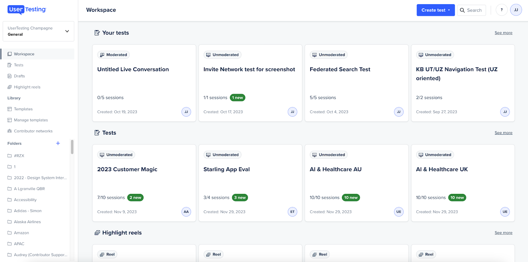Click the ET avatar on Starling App Eval card
528x262 pixels.
(292, 212)
